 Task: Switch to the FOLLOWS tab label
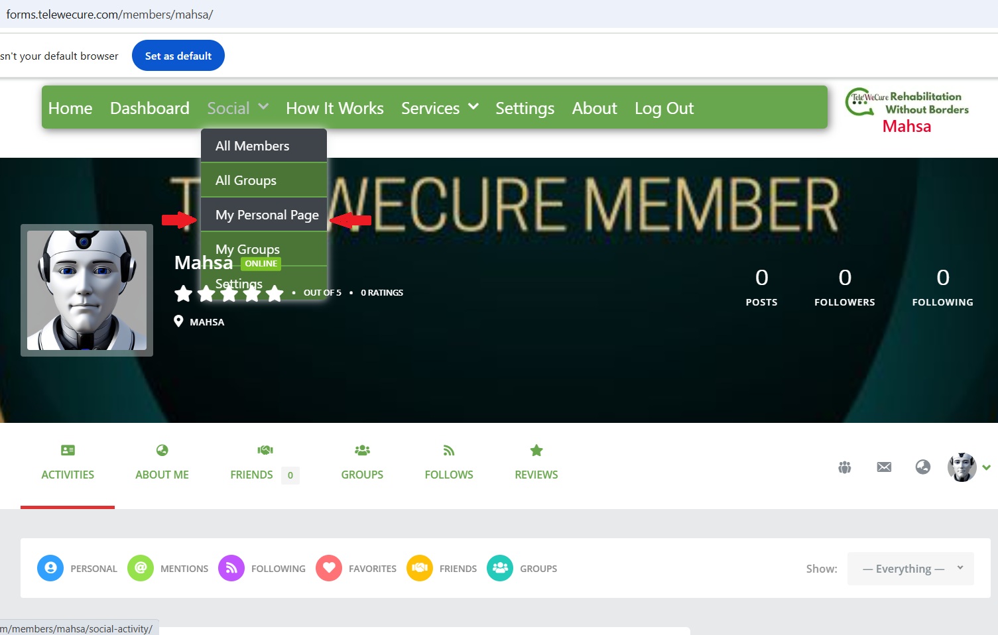click(449, 475)
